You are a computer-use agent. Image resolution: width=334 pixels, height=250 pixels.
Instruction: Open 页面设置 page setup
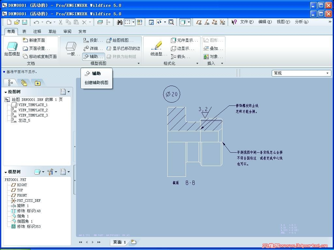[x=37, y=49]
